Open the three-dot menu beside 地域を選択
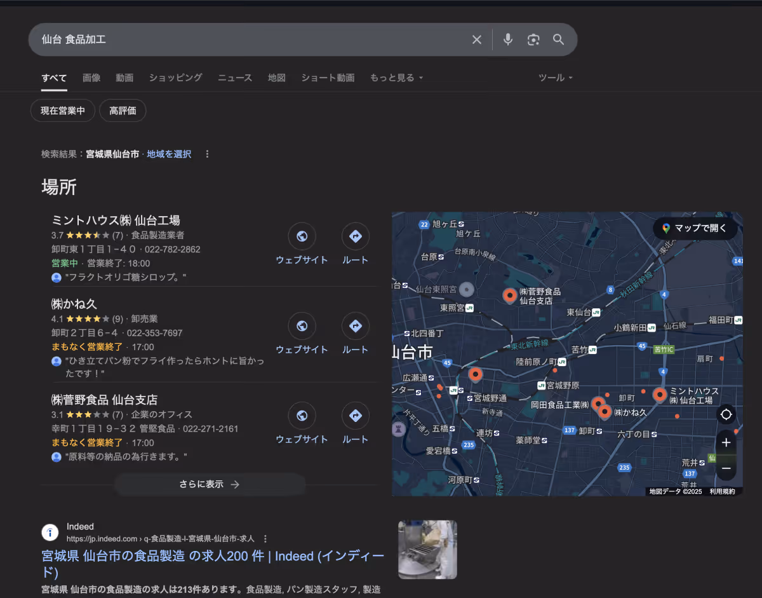Viewport: 762px width, 598px height. [x=207, y=154]
